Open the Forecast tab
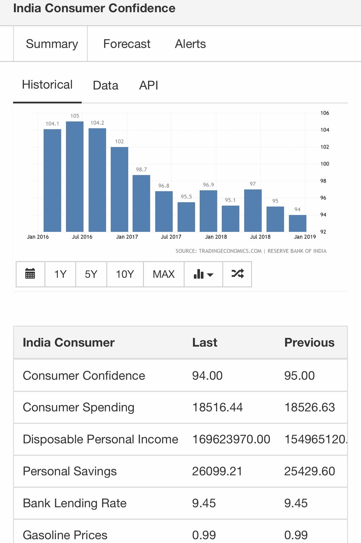The width and height of the screenshot is (361, 543). tap(127, 44)
